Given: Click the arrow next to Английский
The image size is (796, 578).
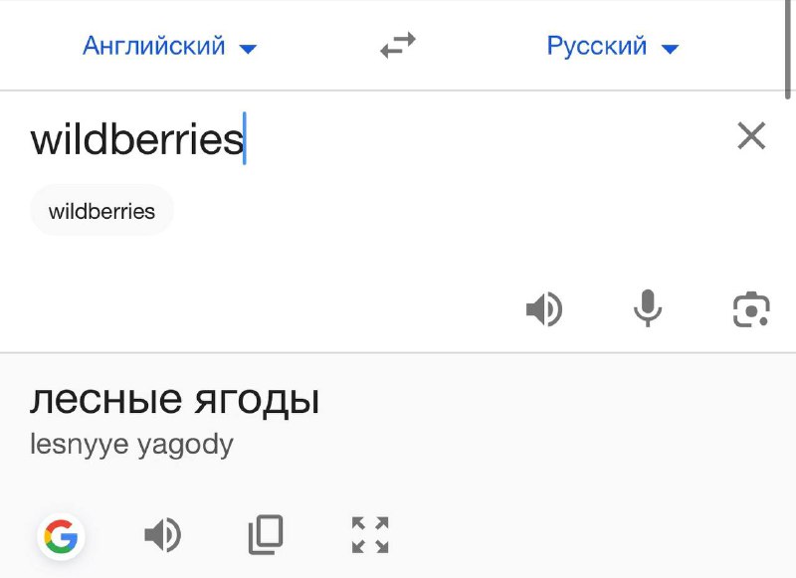Looking at the screenshot, I should pyautogui.click(x=248, y=48).
